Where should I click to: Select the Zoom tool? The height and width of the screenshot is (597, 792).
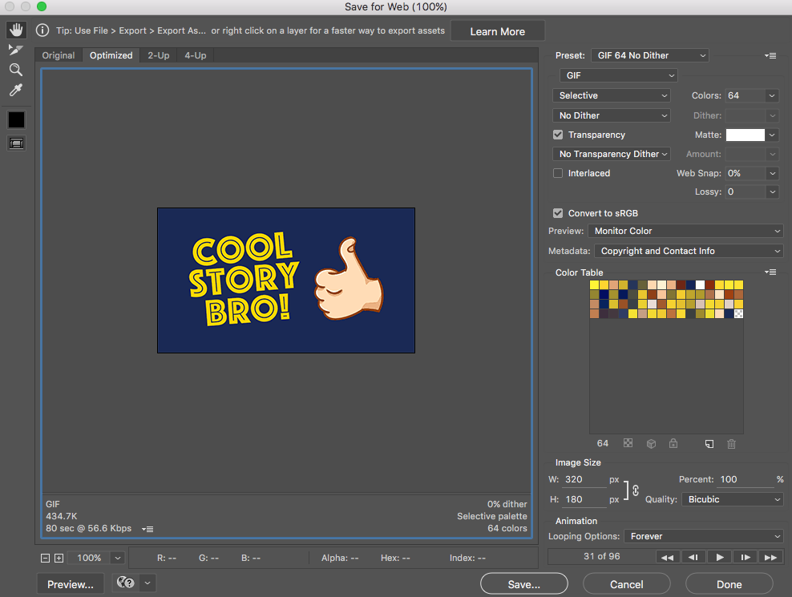(x=16, y=70)
